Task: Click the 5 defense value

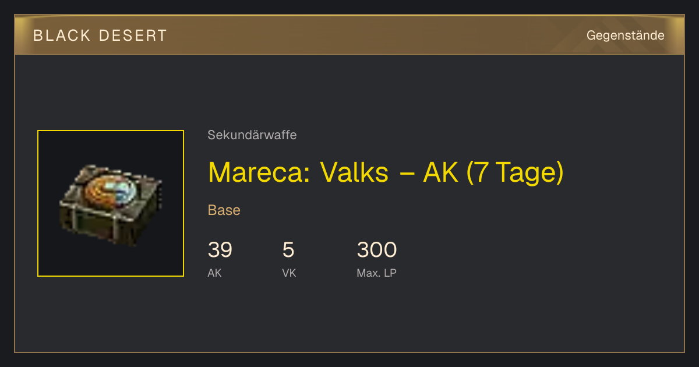Action: coord(288,250)
